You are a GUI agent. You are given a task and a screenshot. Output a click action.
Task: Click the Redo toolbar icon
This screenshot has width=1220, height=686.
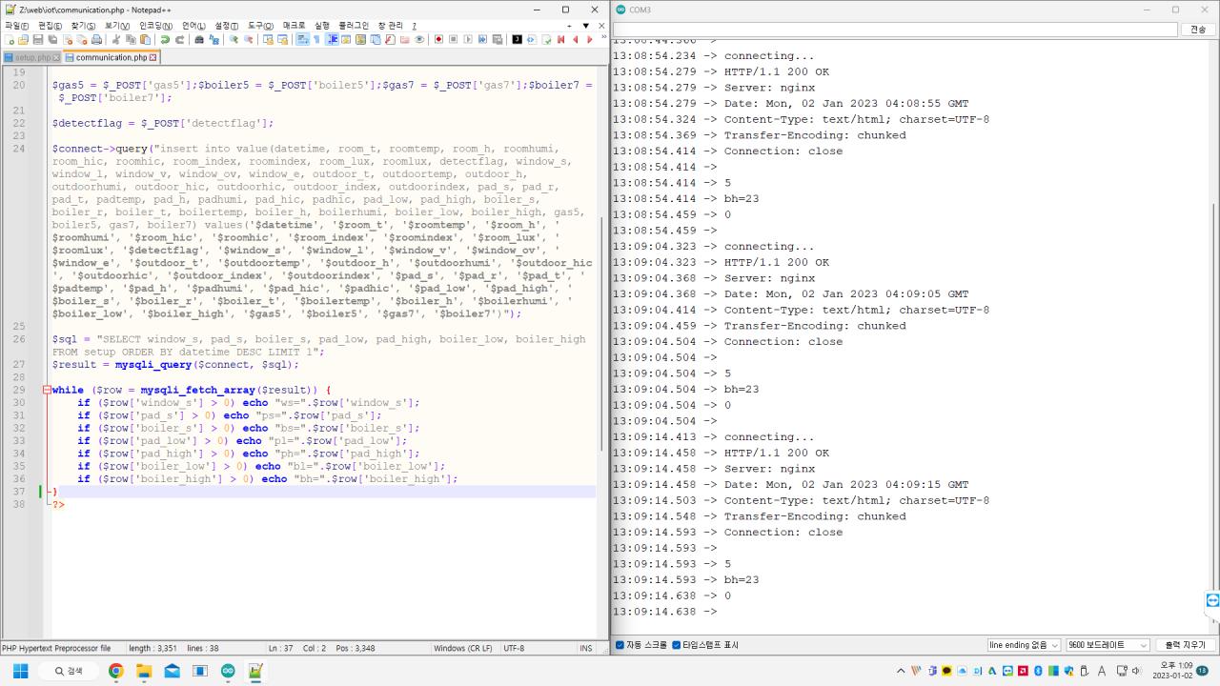pos(179,40)
